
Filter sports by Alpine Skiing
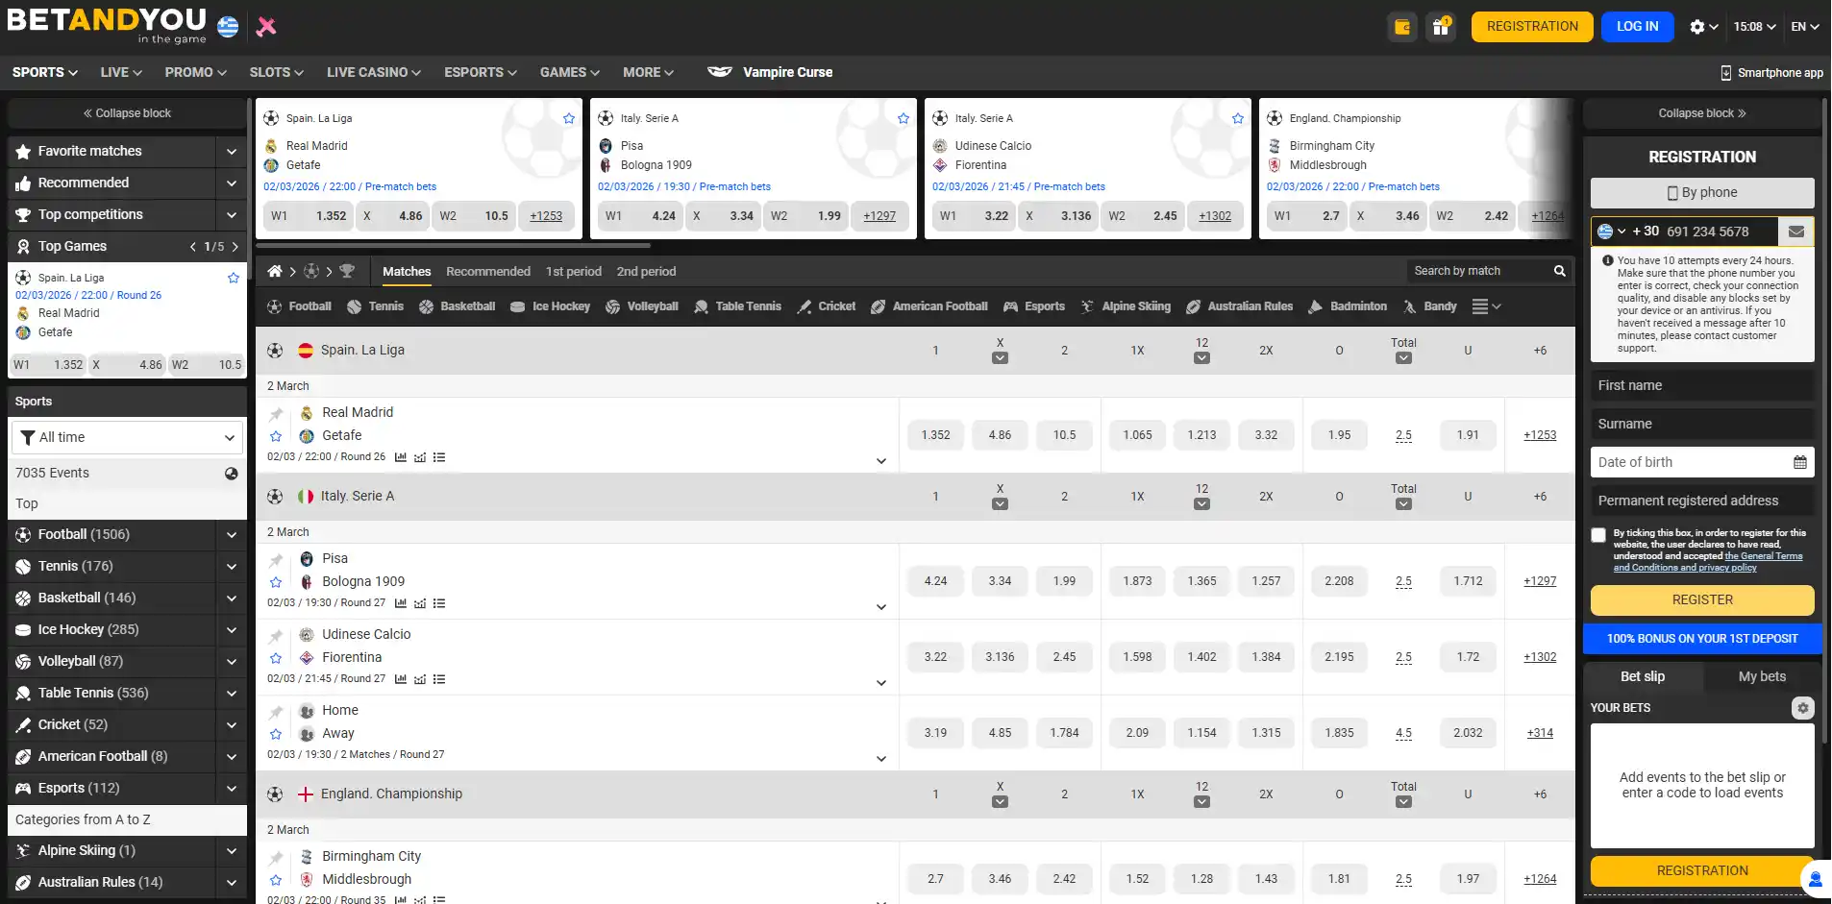coord(1126,306)
